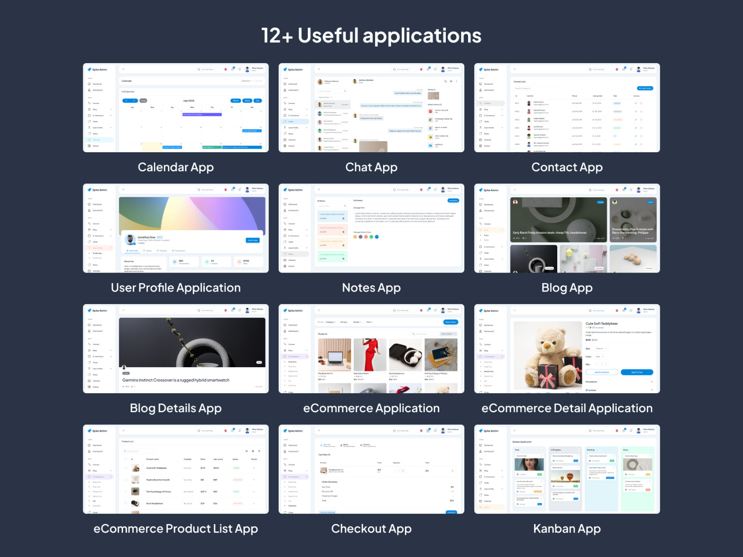Delete the blue note in Notes App
Image resolution: width=743 pixels, height=557 pixels.
tap(344, 218)
